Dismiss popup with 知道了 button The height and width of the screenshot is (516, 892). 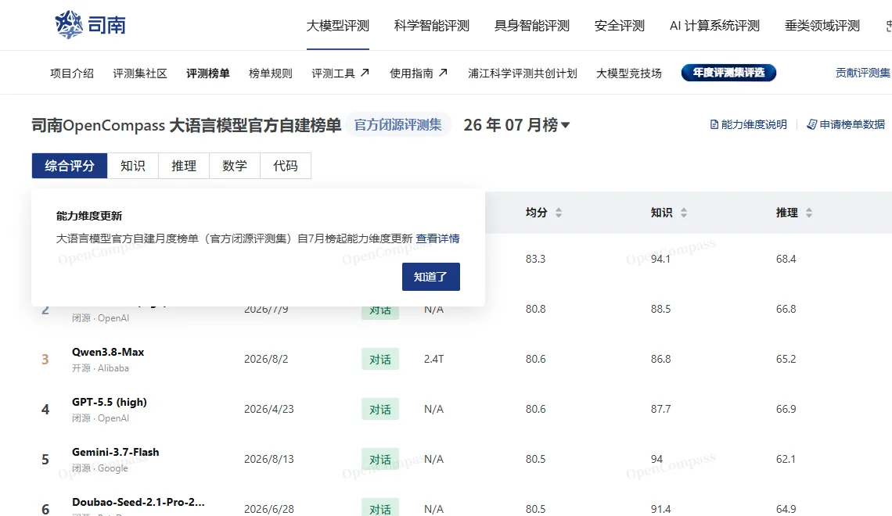click(430, 277)
